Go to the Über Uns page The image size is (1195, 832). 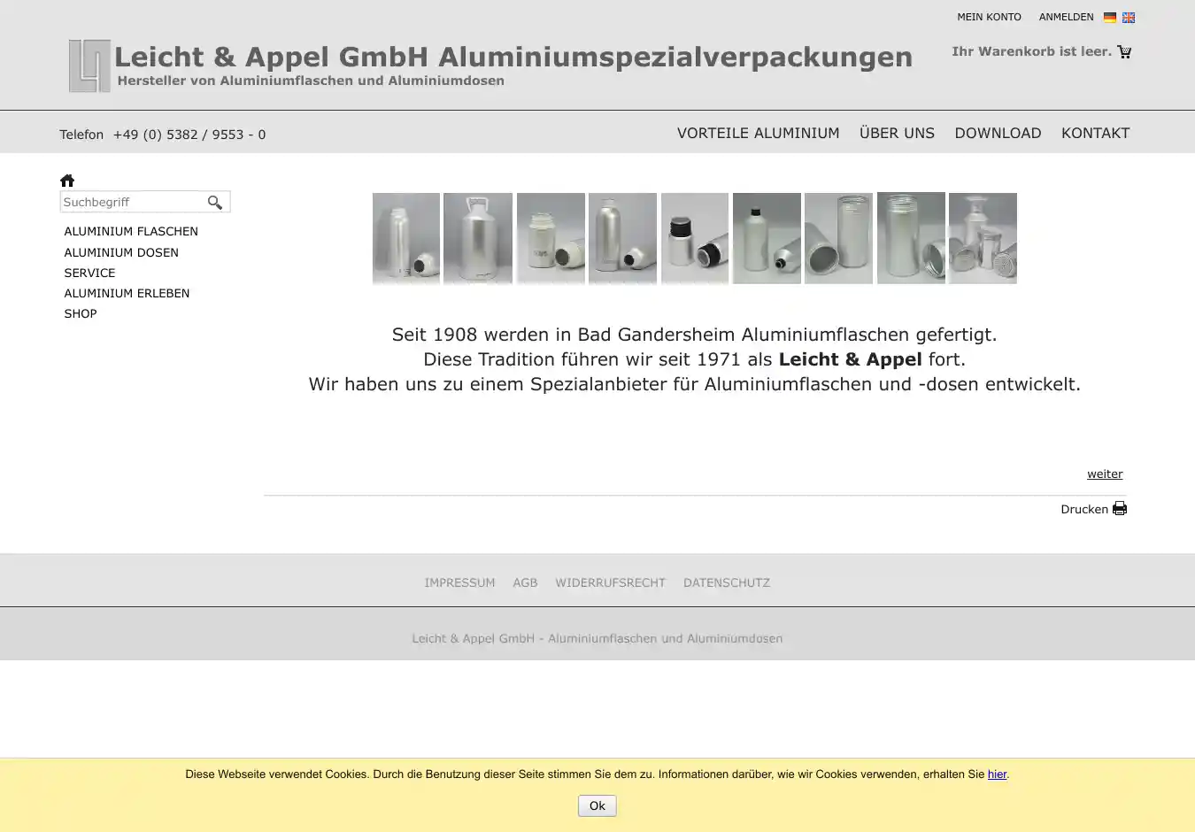tap(897, 134)
